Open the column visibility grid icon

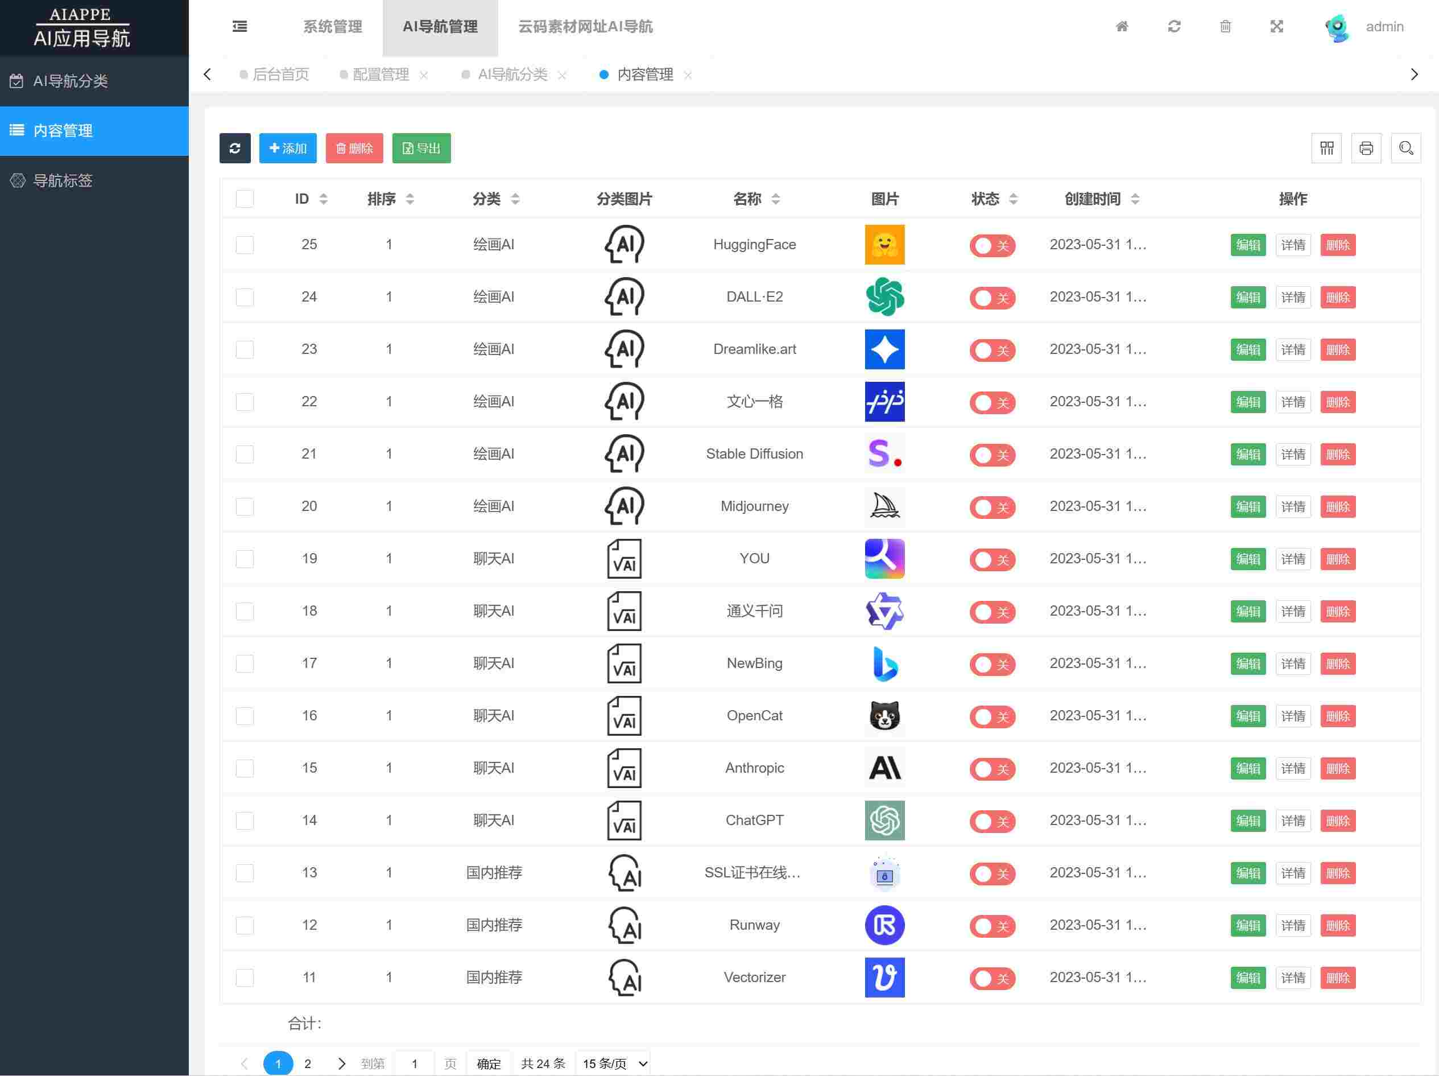1326,149
